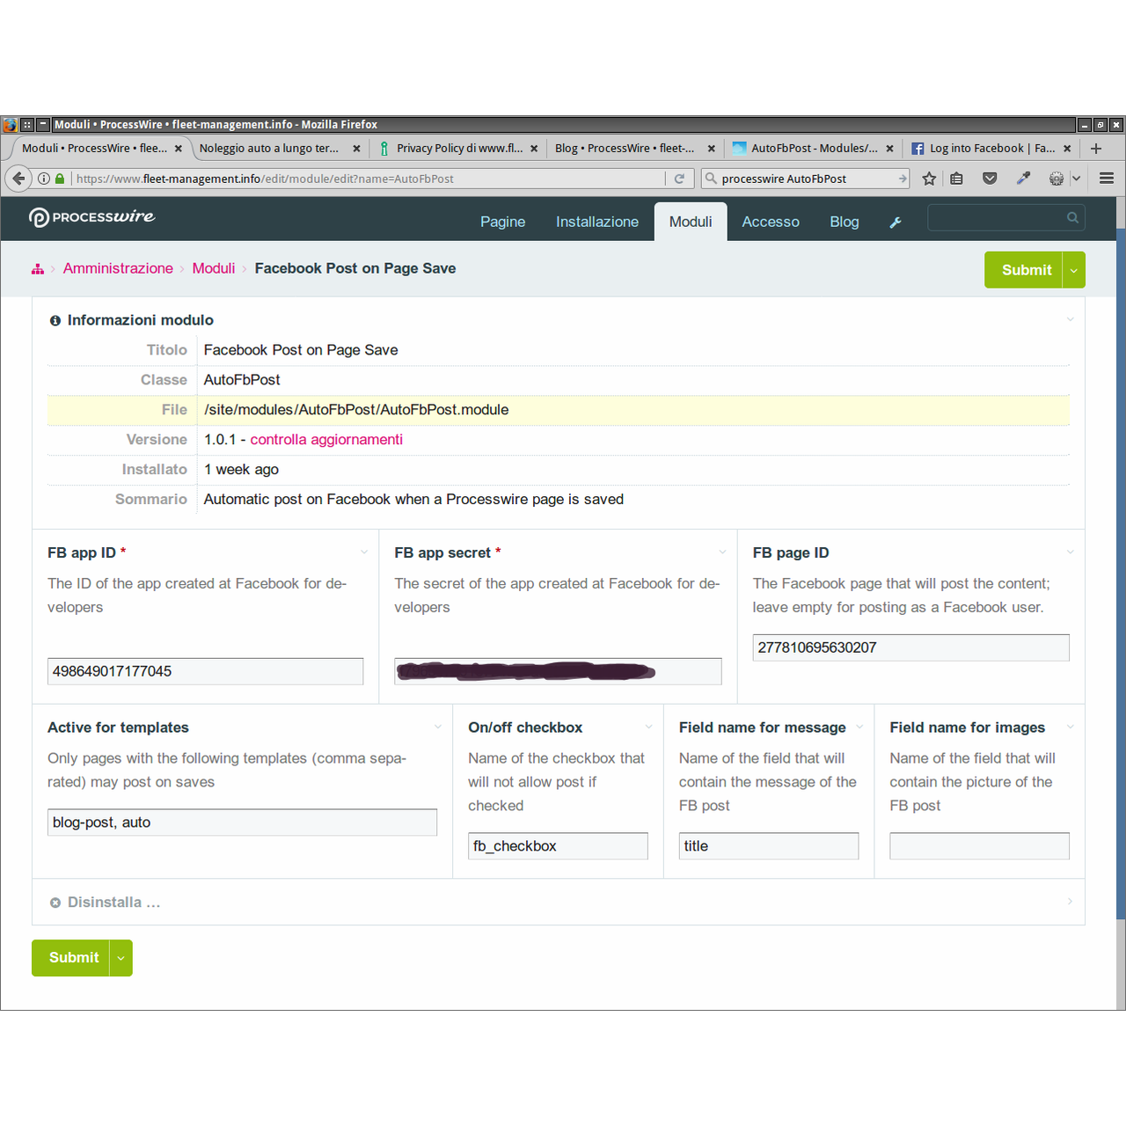Select the eyedropper tool in the Firefox toolbar

(x=1022, y=178)
